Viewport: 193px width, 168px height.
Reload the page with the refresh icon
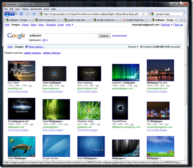tap(21, 14)
